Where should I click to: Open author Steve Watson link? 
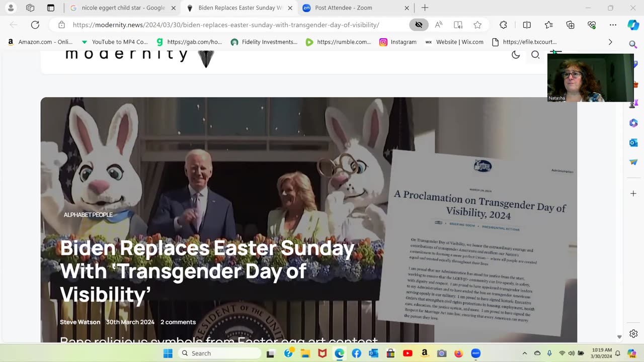point(80,322)
